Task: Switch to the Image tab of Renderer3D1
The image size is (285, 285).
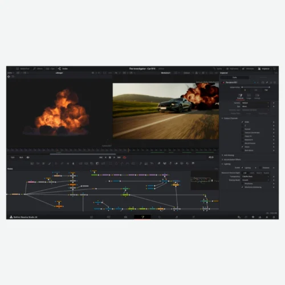Action: click(249, 96)
